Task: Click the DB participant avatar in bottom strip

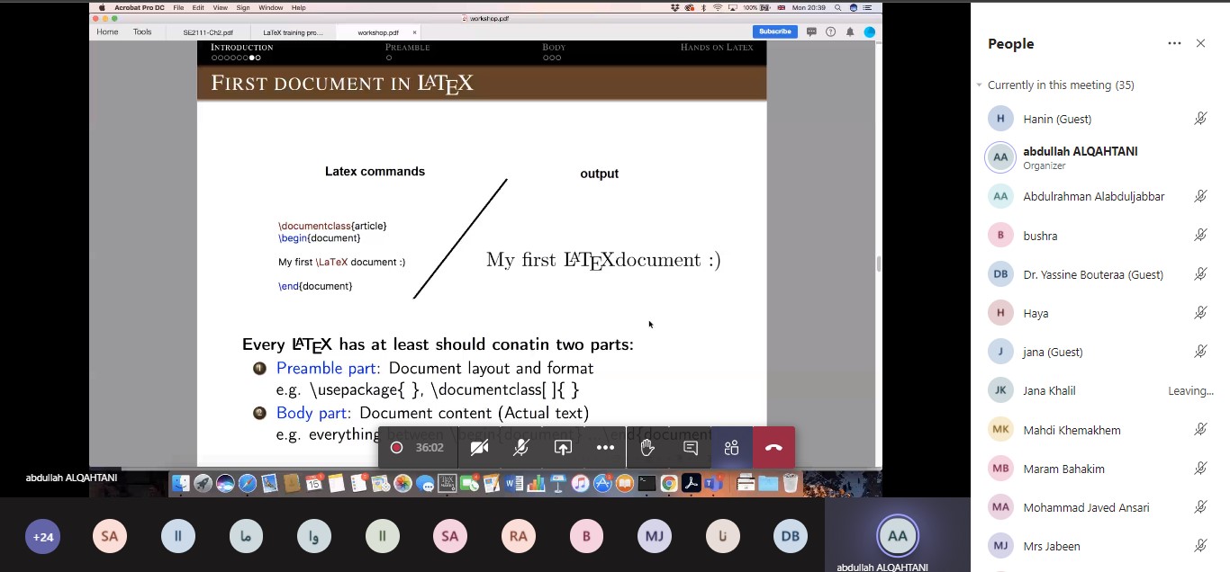Action: (x=790, y=537)
